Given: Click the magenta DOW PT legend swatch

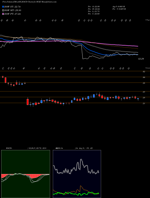Looking at the screenshot, I should (3, 14).
